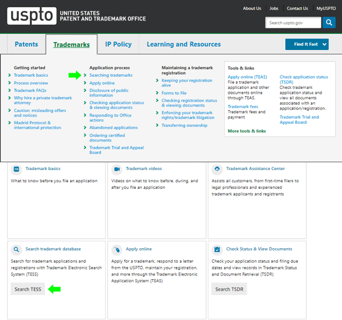This screenshot has width=342, height=320.
Task: Open the Contact Us link
Action: [297, 9]
